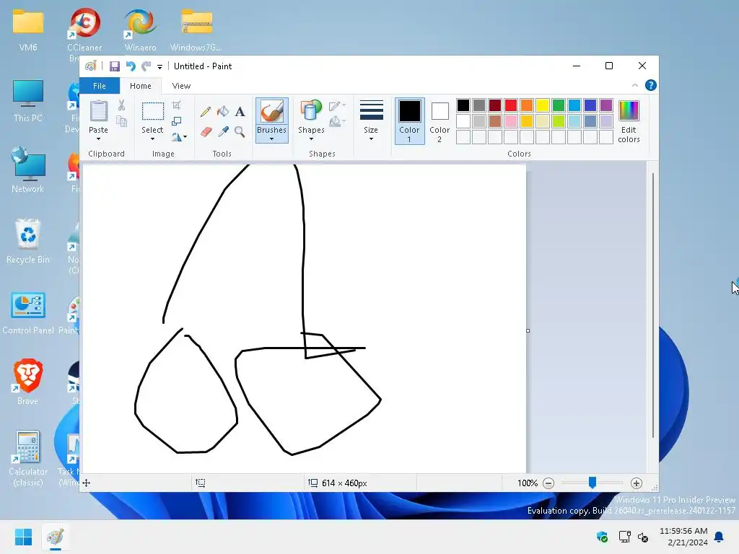The width and height of the screenshot is (739, 554).
Task: Pick the yellow color swatch
Action: coord(543,105)
